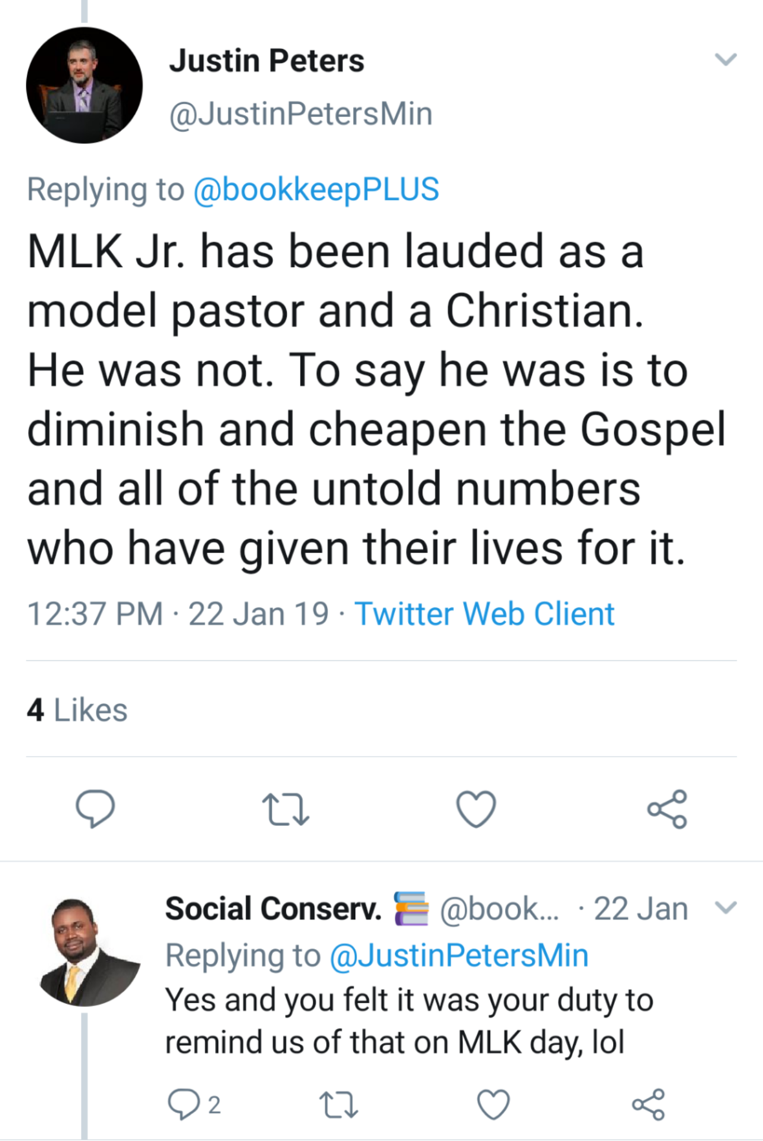
Task: Reply to Justin Peters' main tweet
Action: tap(95, 808)
